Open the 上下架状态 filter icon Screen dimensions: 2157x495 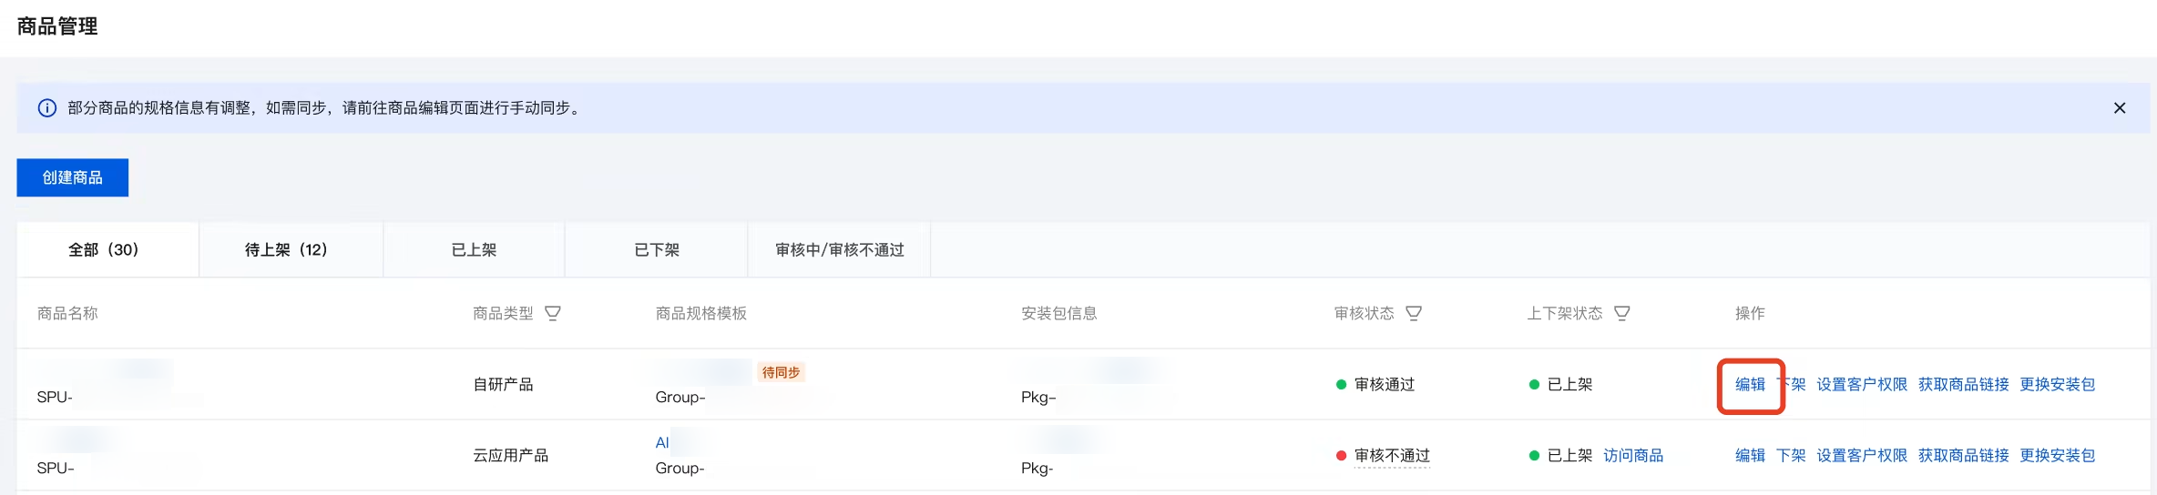pos(1622,313)
